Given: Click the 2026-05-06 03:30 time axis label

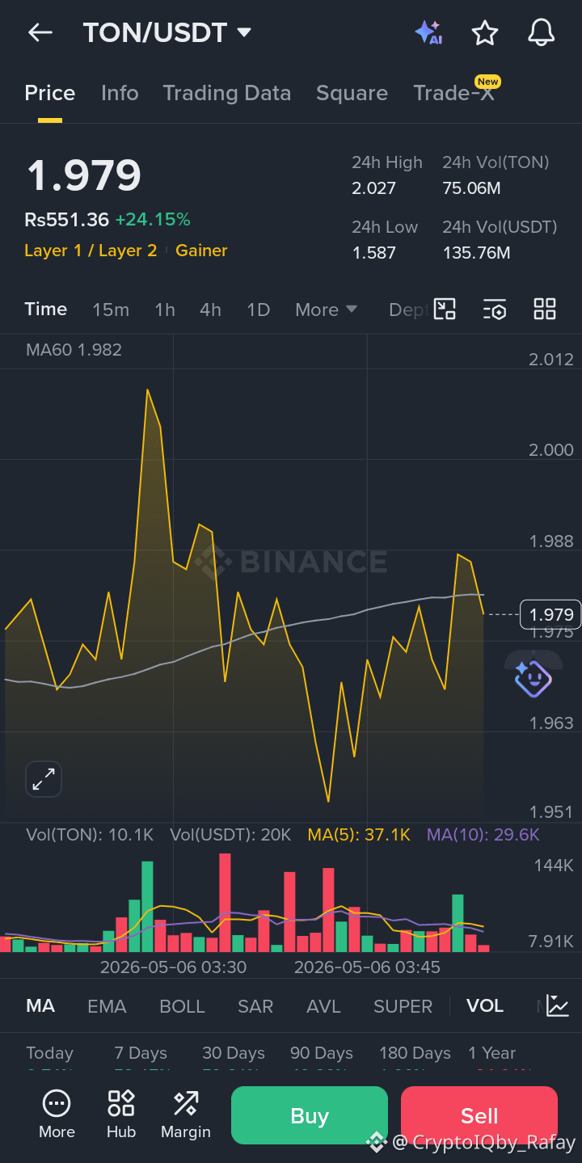Looking at the screenshot, I should click(x=173, y=967).
